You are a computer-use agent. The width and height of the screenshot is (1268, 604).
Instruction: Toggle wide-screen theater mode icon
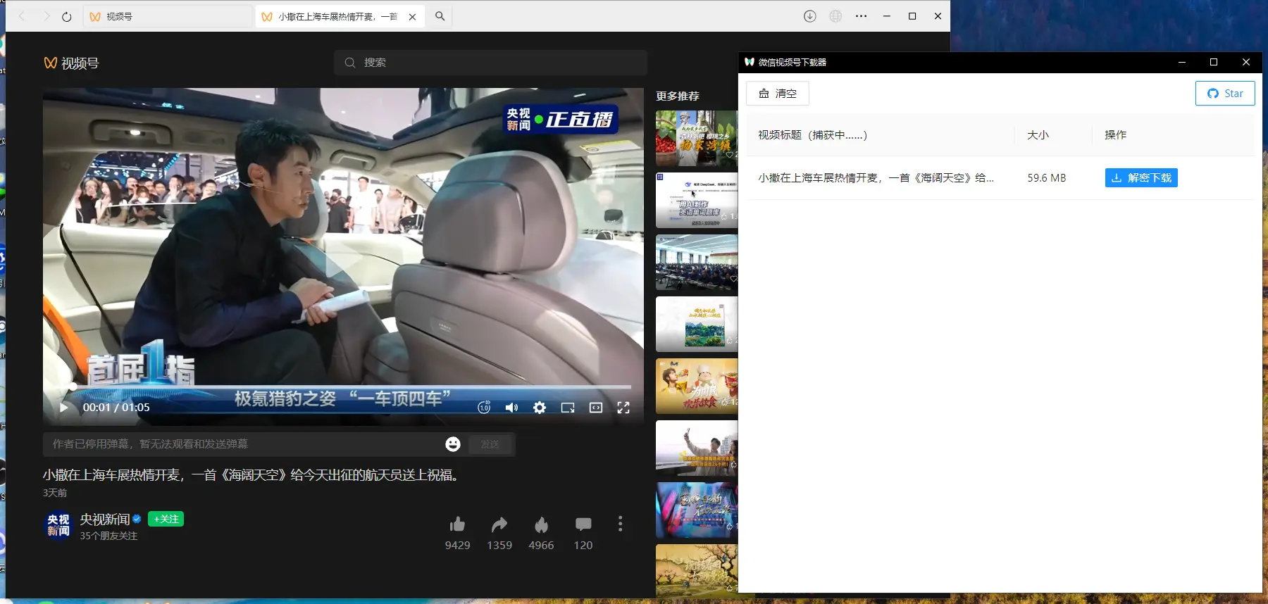(x=596, y=408)
